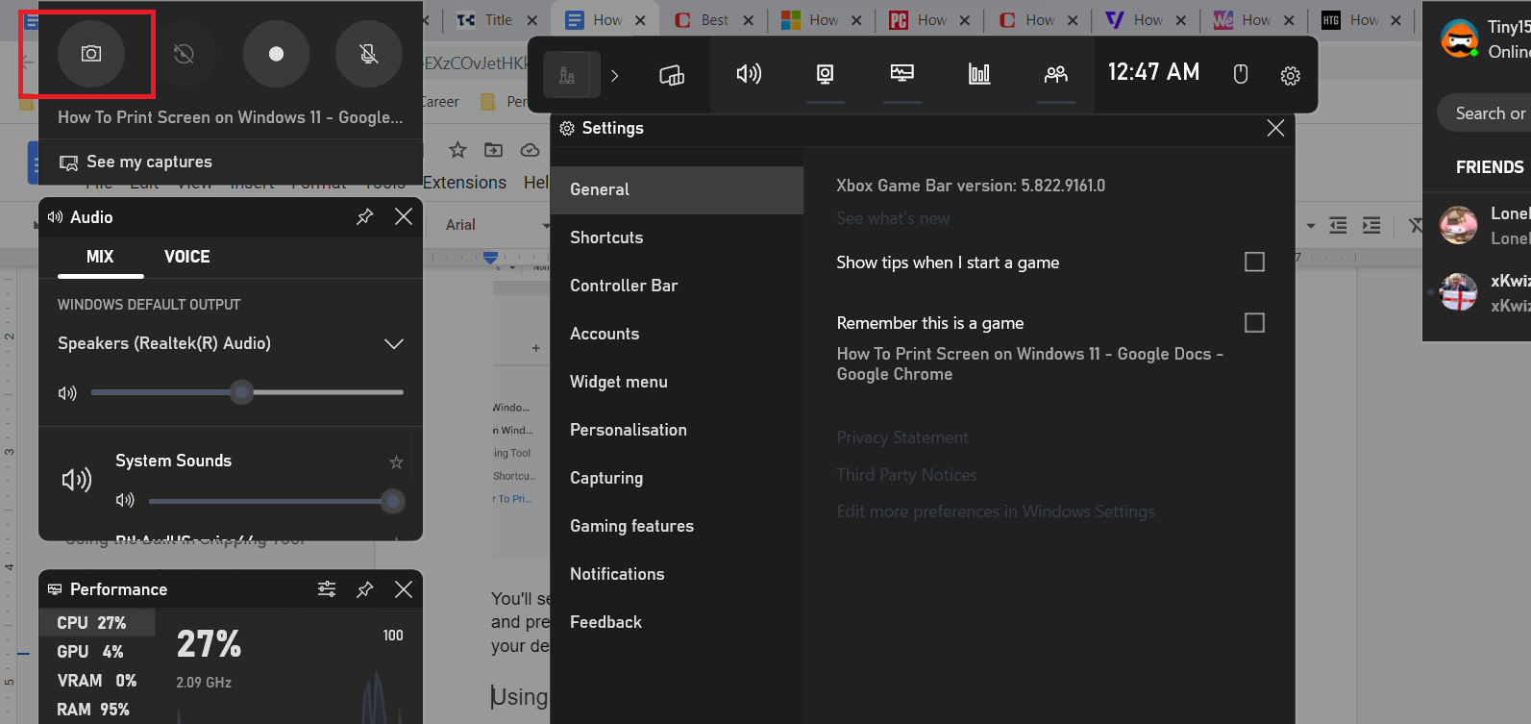Enable Show tips when I start a game
This screenshot has height=724, width=1531.
[x=1254, y=262]
